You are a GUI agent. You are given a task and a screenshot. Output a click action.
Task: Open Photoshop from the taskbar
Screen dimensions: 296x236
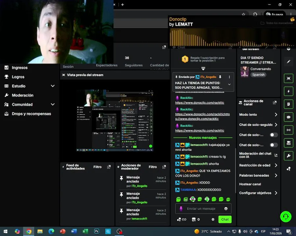(x=96, y=231)
